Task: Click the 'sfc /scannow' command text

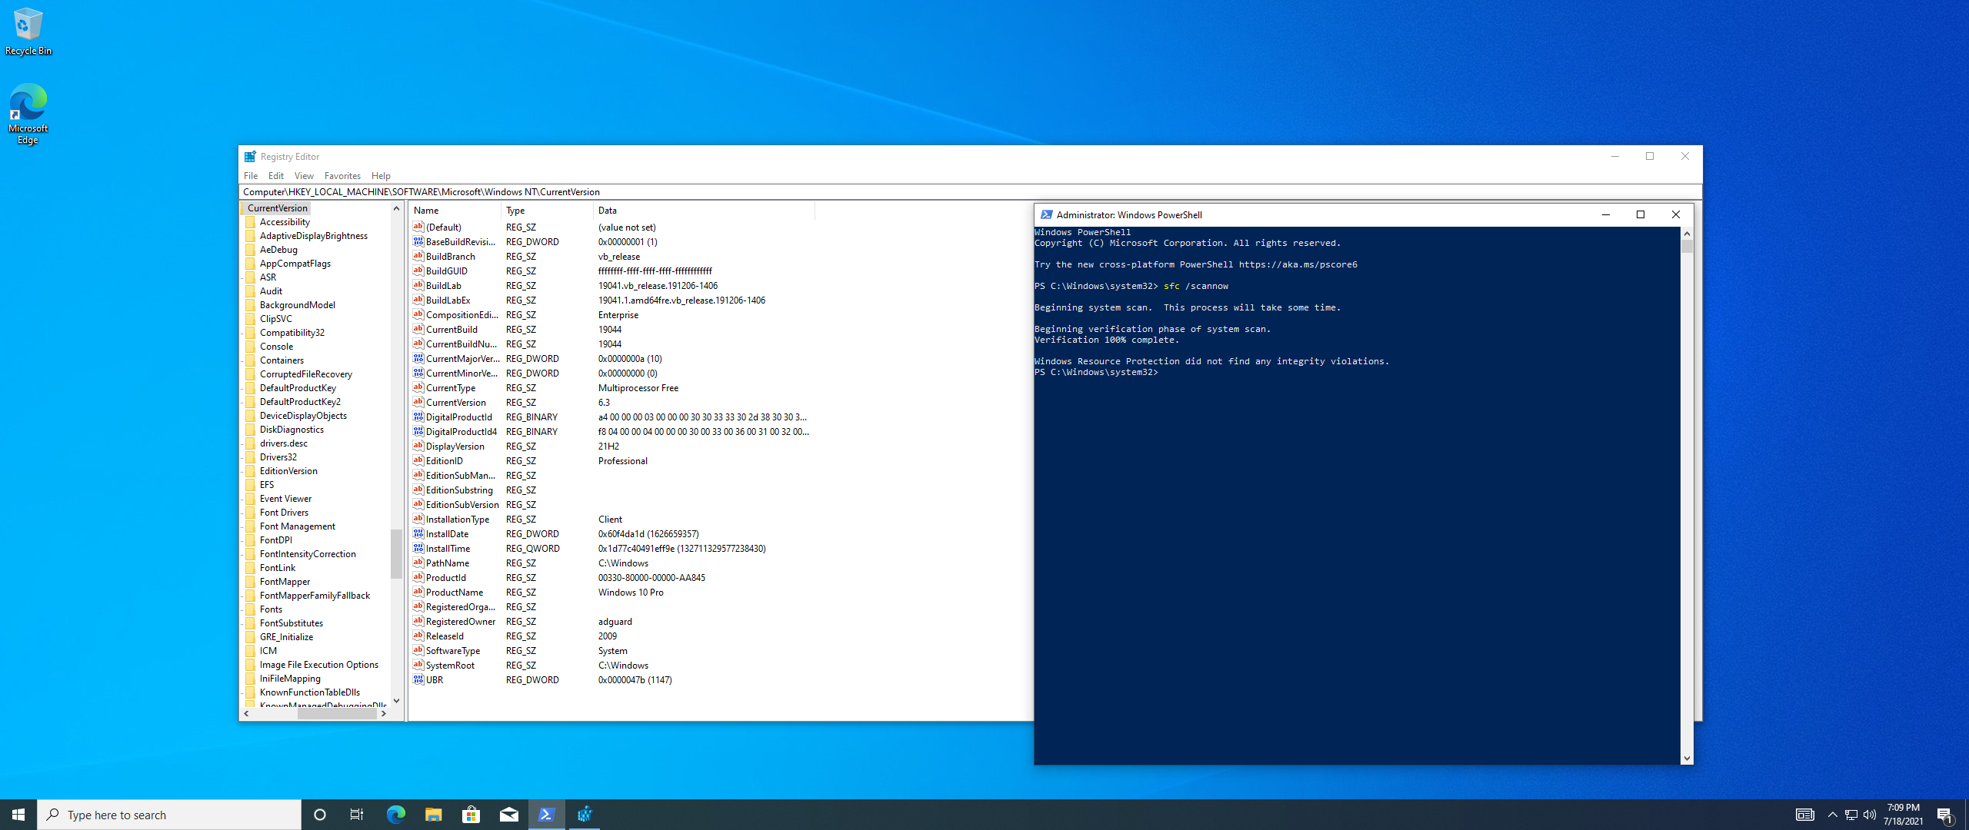Action: pos(1196,286)
